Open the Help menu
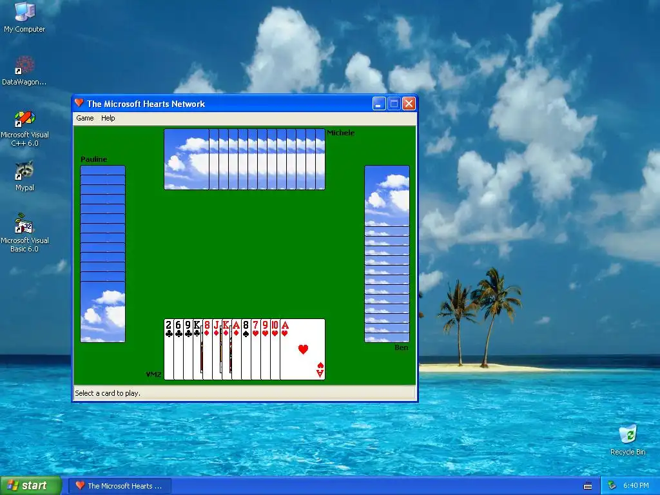Viewport: 660px width, 495px height. (108, 119)
